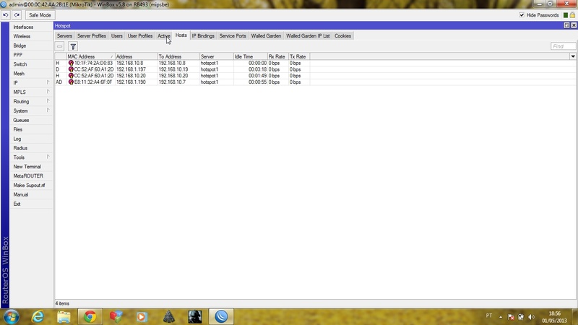The height and width of the screenshot is (325, 578).
Task: Switch to the User Profiles tab
Action: coord(140,35)
